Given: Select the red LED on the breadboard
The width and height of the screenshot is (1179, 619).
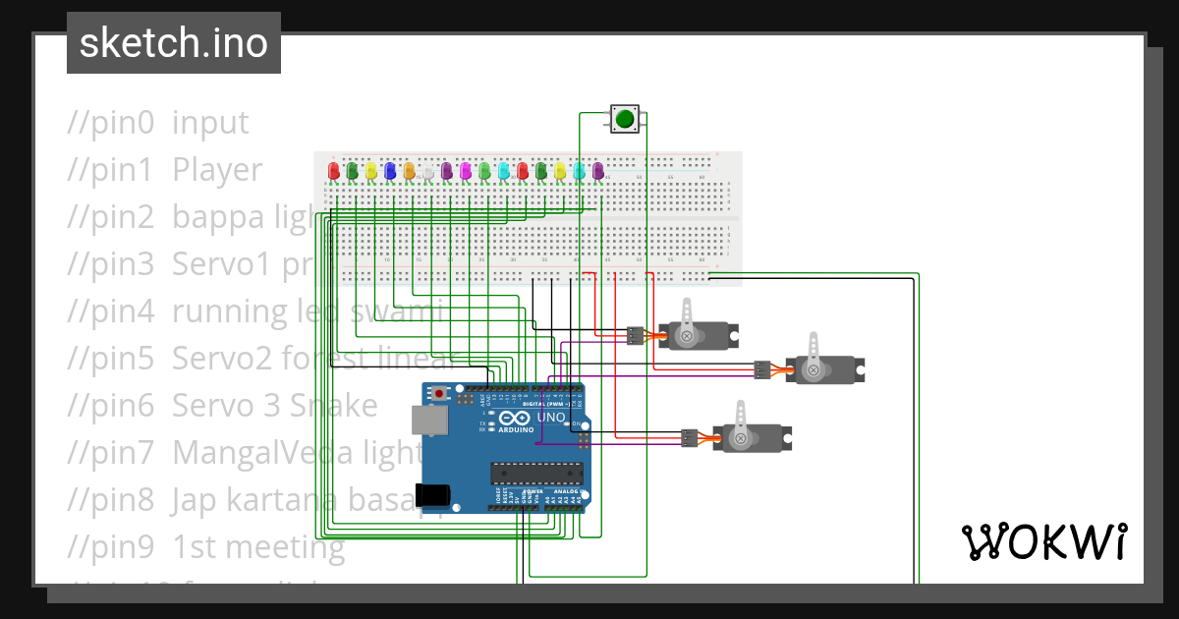Looking at the screenshot, I should pyautogui.click(x=332, y=172).
